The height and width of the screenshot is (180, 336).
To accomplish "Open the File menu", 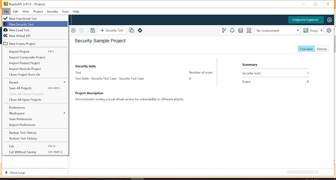I will 6,11.
